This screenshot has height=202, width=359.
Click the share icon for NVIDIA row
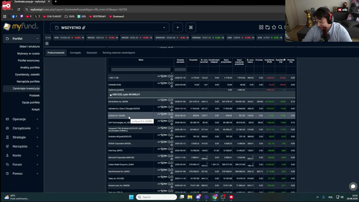coord(169,142)
